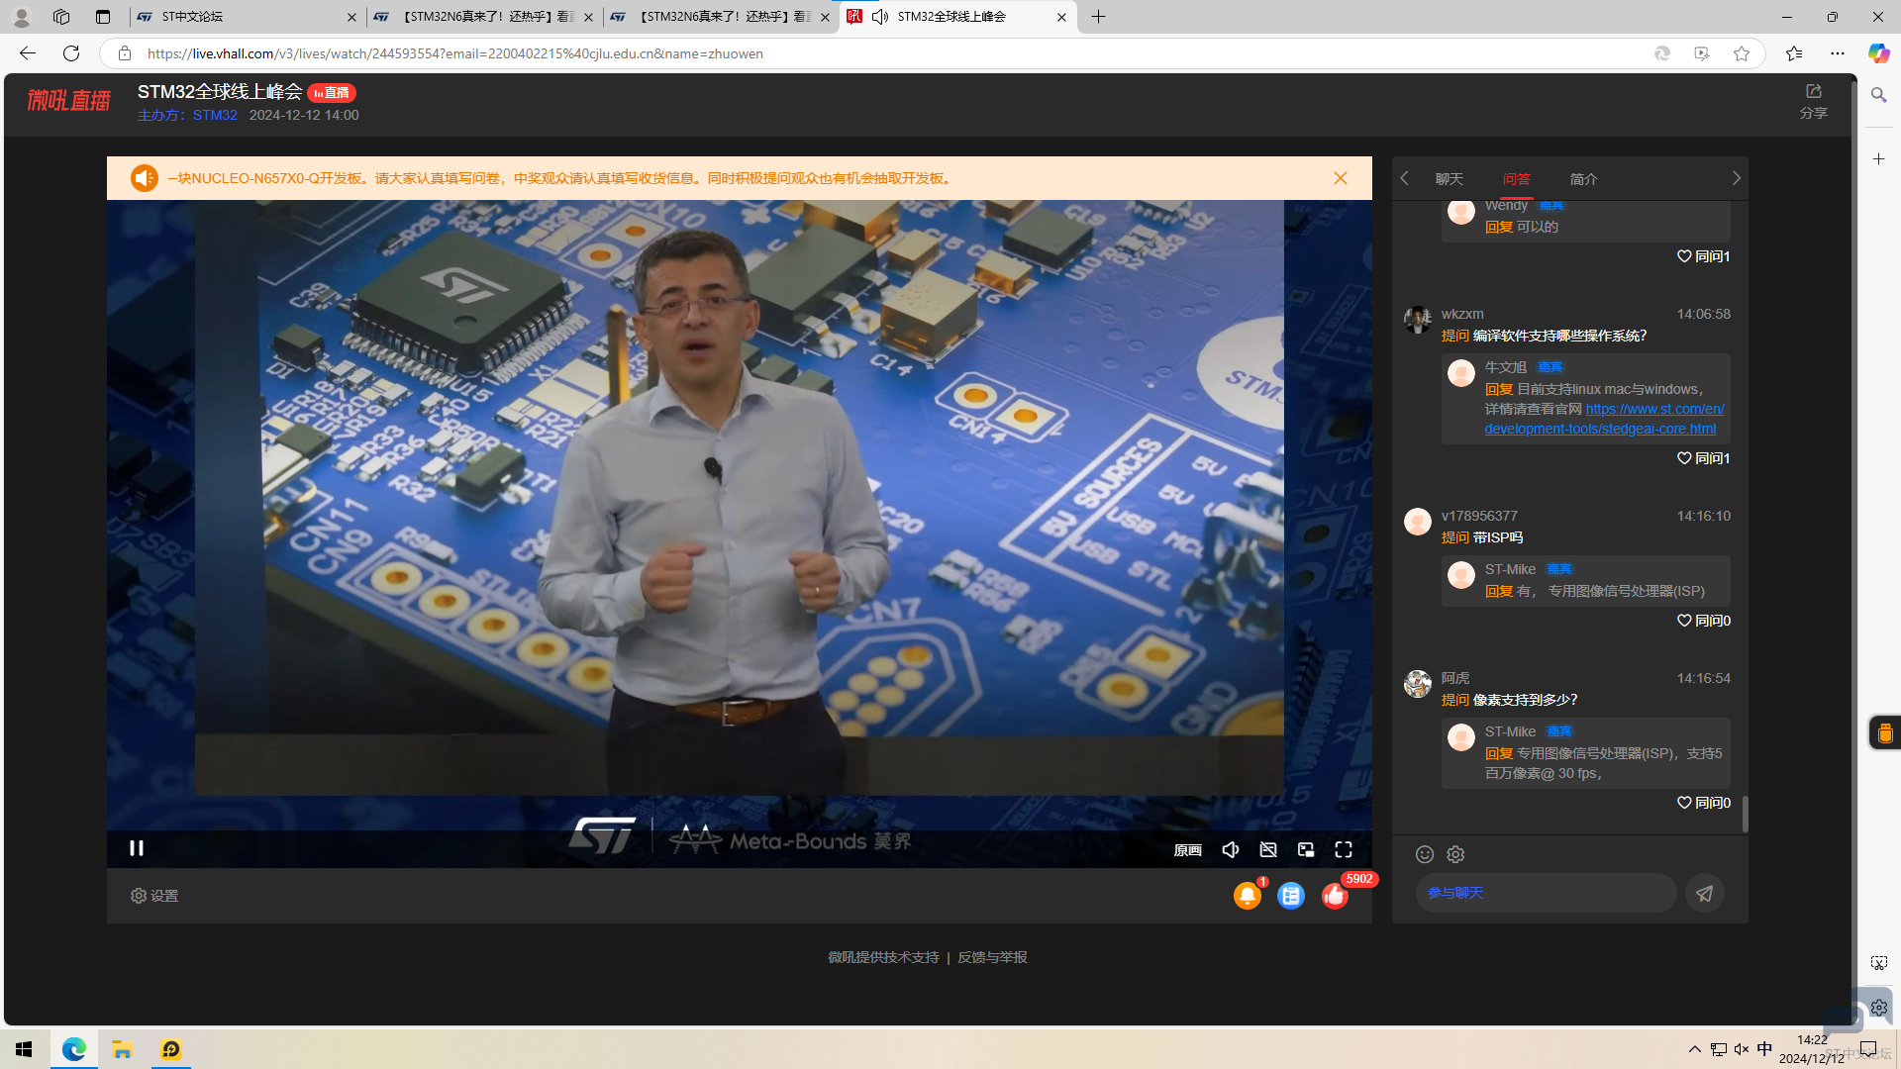Send the chat message

[x=1705, y=893]
